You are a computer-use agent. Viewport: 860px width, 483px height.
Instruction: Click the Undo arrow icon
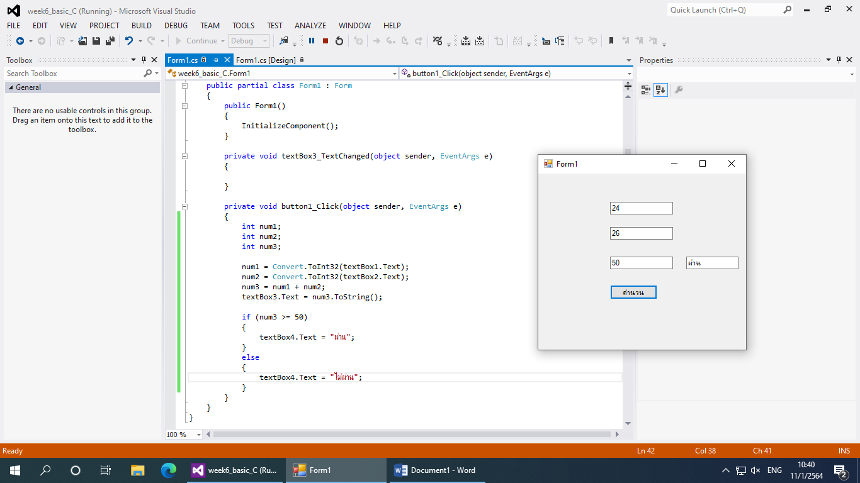[x=128, y=41]
